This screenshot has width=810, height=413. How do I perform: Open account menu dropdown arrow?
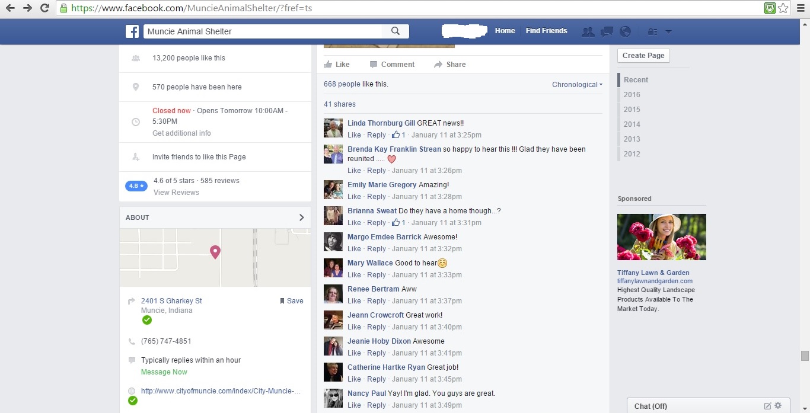coord(668,31)
